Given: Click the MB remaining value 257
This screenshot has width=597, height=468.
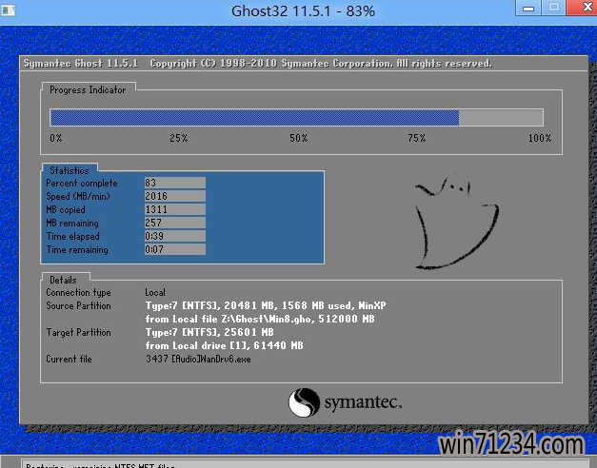Looking at the screenshot, I should pos(175,223).
